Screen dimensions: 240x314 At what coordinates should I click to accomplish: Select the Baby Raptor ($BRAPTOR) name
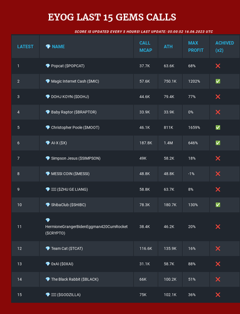coord(74,112)
